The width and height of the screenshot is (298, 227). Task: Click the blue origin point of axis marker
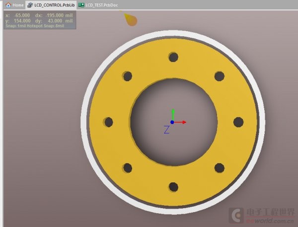[172, 122]
